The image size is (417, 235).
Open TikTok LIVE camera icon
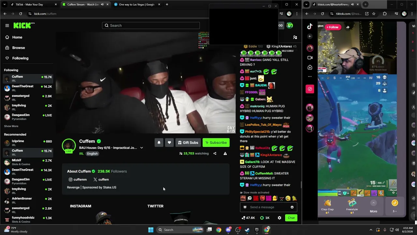[x=310, y=58]
